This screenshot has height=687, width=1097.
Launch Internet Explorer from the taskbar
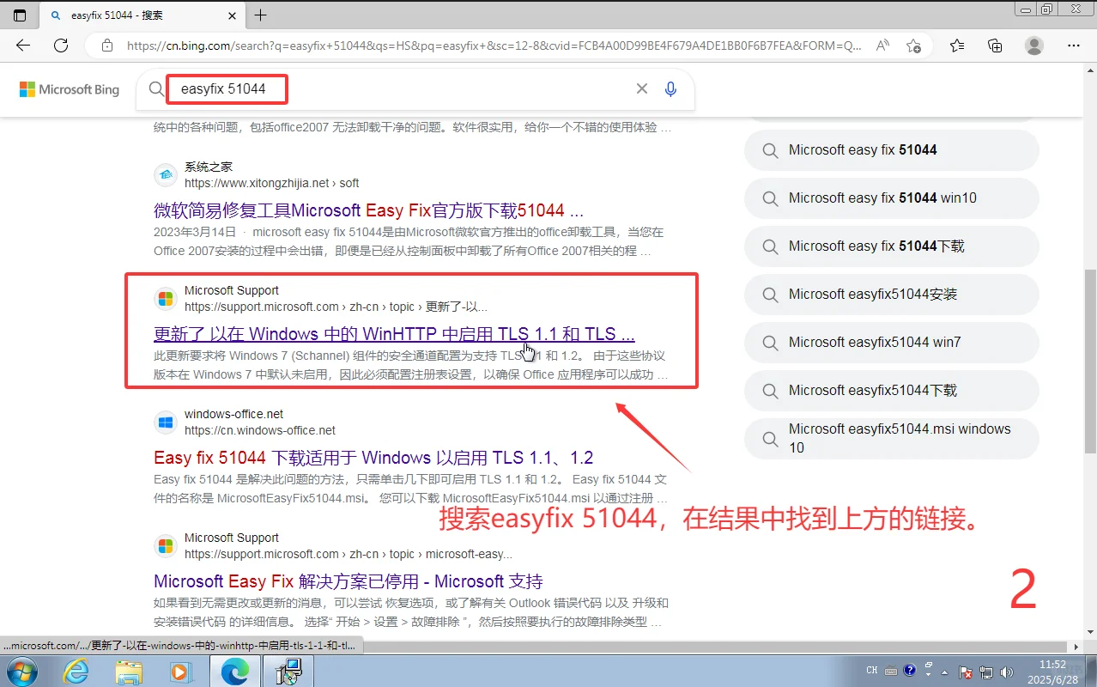pyautogui.click(x=76, y=671)
